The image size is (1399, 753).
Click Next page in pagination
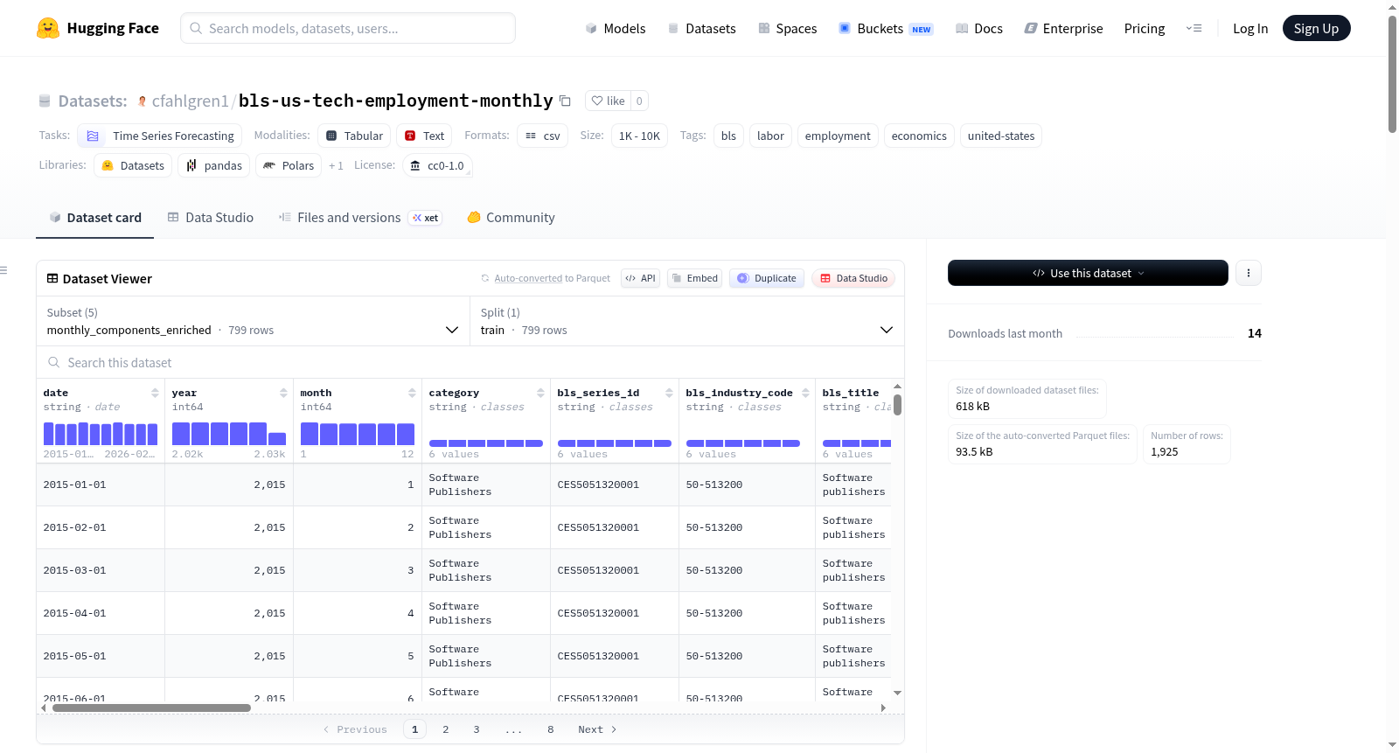click(x=597, y=729)
